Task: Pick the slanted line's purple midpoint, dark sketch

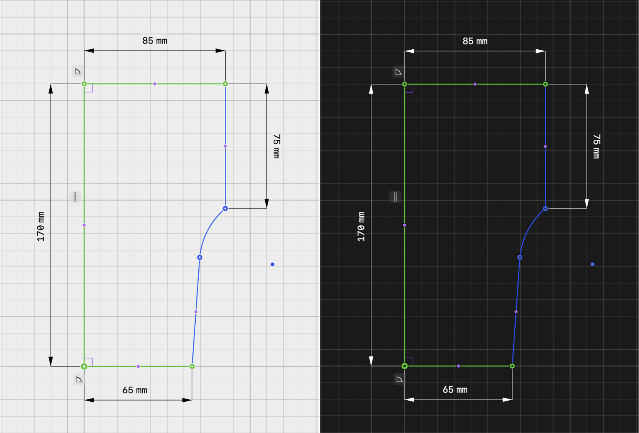Action: (516, 312)
